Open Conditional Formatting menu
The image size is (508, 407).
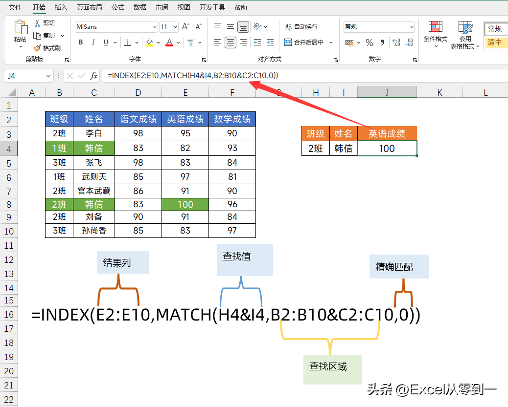436,34
